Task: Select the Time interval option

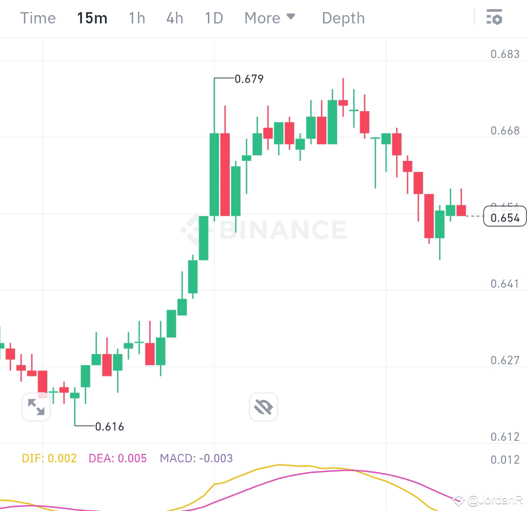Action: coord(38,18)
